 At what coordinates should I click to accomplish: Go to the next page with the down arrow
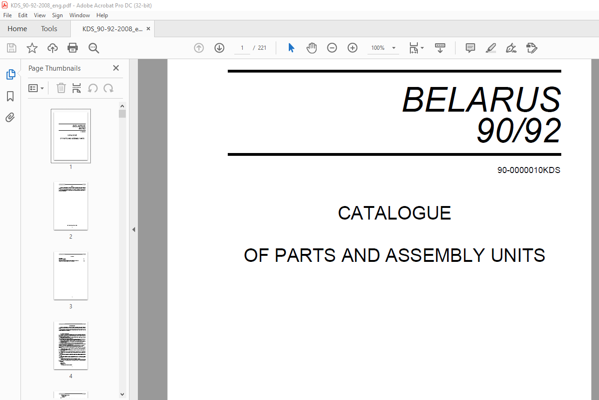tap(219, 48)
